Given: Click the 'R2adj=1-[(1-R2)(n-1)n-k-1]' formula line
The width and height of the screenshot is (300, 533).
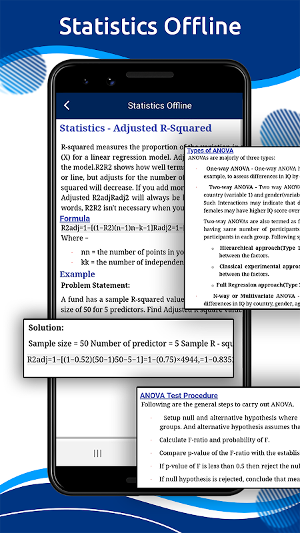Looking at the screenshot, I should [x=123, y=228].
